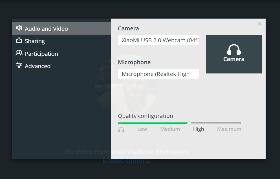The height and width of the screenshot is (179, 280).
Task: Set quality to Maximum
Action: pos(229,129)
